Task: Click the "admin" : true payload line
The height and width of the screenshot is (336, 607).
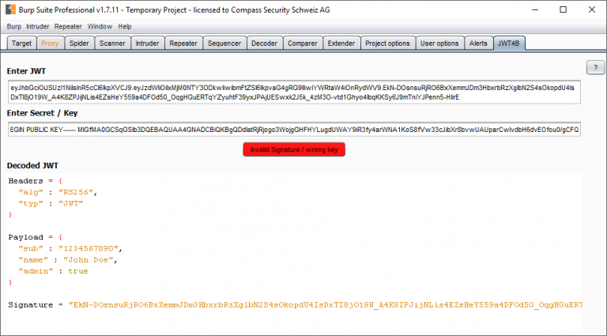Action: click(53, 271)
